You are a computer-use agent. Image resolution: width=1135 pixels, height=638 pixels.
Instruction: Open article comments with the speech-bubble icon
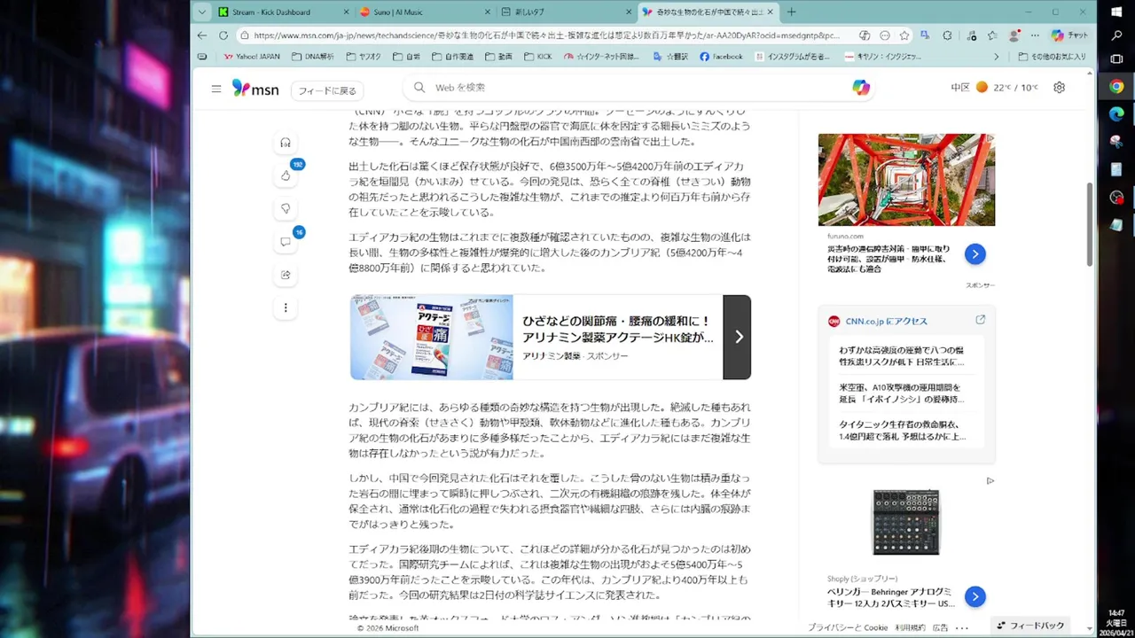click(286, 242)
